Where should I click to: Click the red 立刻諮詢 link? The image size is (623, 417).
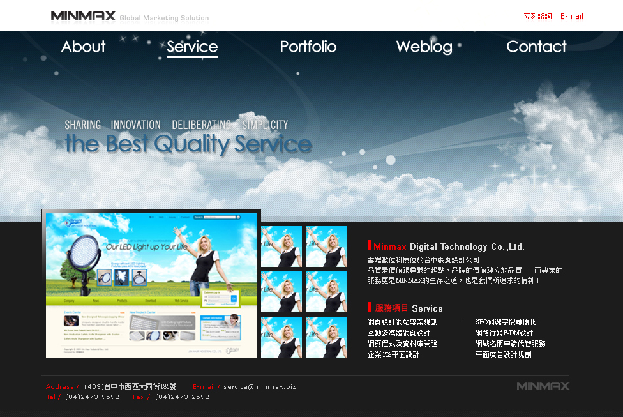[537, 17]
